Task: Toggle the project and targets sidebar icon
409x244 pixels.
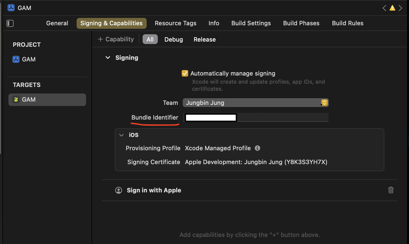Action: pos(10,23)
